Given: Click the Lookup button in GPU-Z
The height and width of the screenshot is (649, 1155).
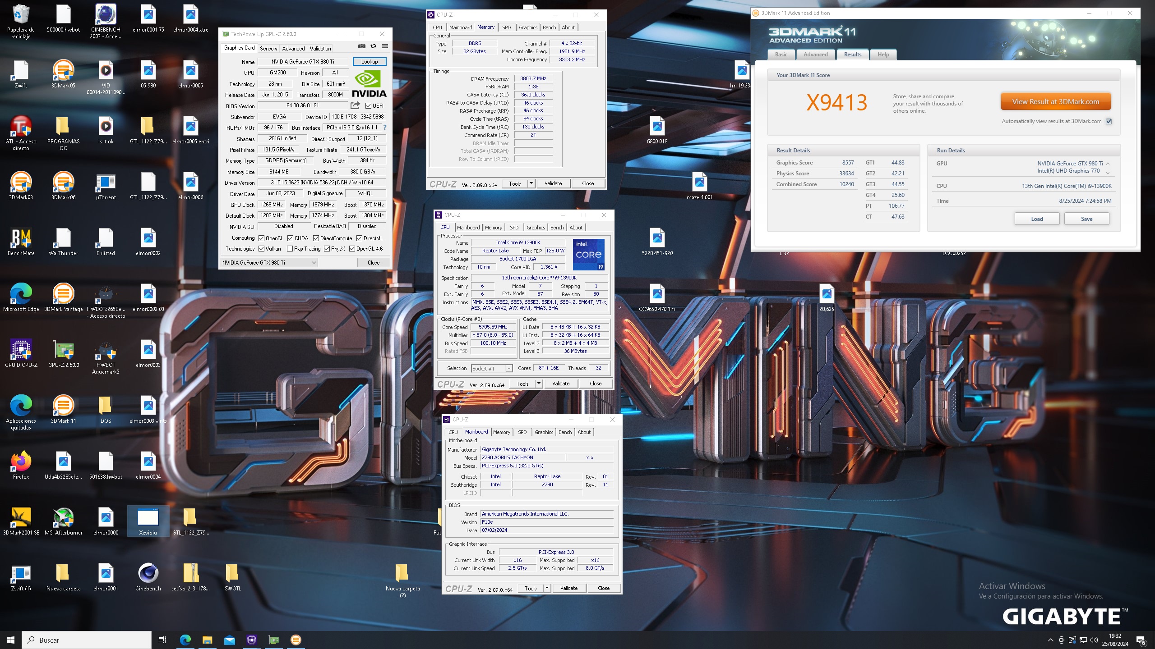Looking at the screenshot, I should [370, 62].
